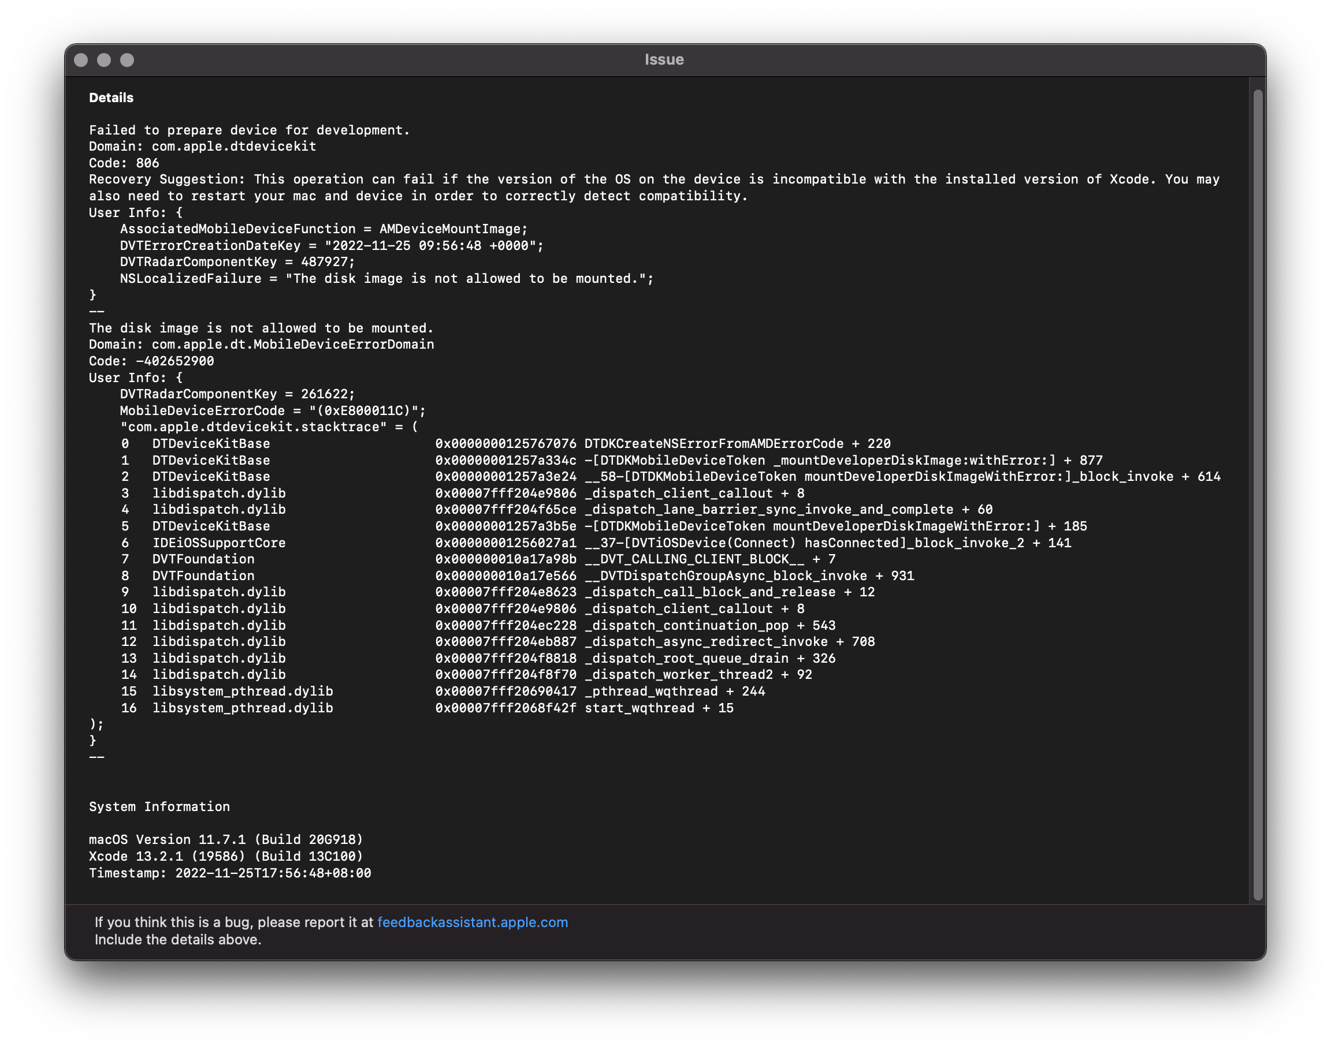Image resolution: width=1331 pixels, height=1046 pixels.
Task: Zoom the Issue window
Action: pos(127,59)
